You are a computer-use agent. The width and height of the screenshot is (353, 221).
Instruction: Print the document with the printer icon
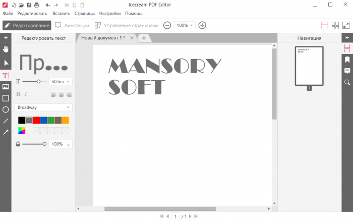coord(37,5)
